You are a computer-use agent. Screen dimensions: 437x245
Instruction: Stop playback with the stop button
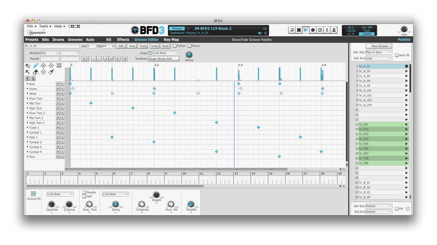click(x=299, y=30)
